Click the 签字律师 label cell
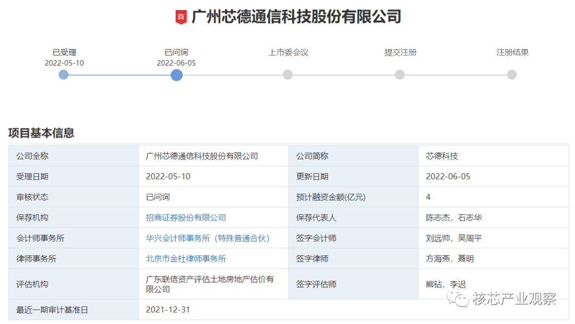 353,258
